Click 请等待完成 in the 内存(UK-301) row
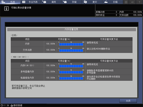 pyautogui.click(x=92, y=65)
